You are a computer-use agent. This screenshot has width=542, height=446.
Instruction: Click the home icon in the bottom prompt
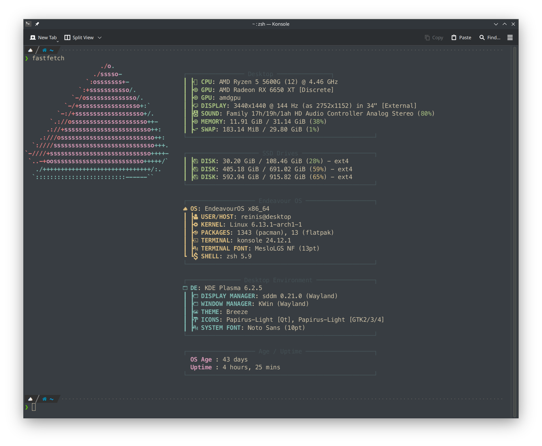[44, 399]
